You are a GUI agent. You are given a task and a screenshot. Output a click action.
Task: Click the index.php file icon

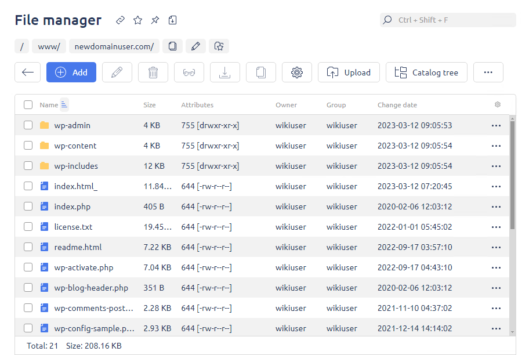coord(44,206)
